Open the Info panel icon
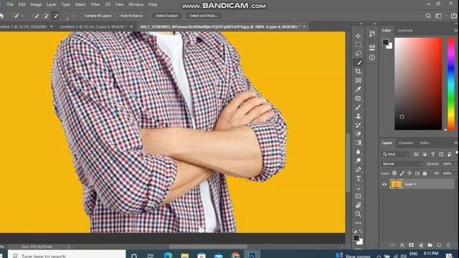Screen dimensions: 459x258 pyautogui.click(x=372, y=57)
